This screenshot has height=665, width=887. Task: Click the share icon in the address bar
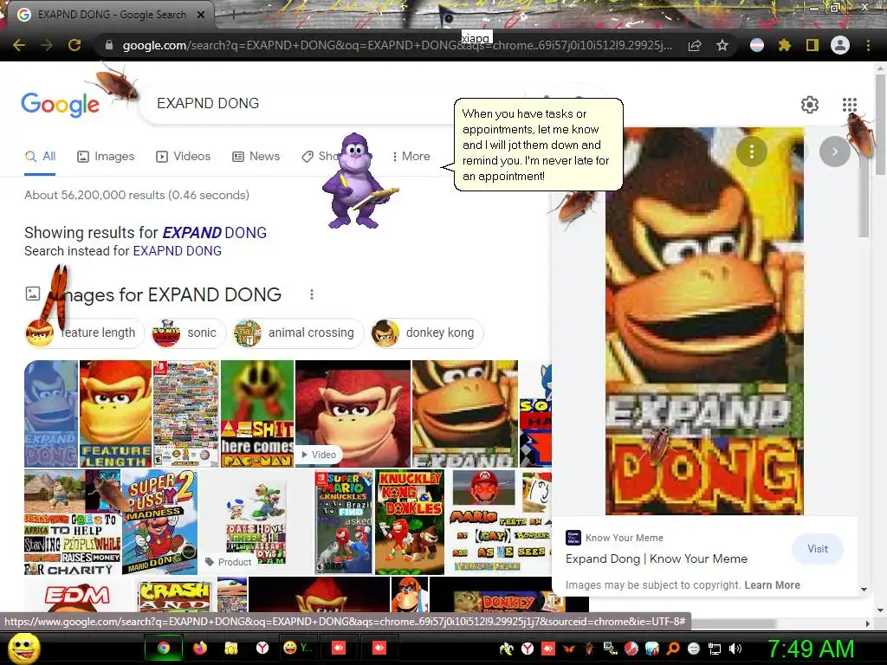(695, 45)
